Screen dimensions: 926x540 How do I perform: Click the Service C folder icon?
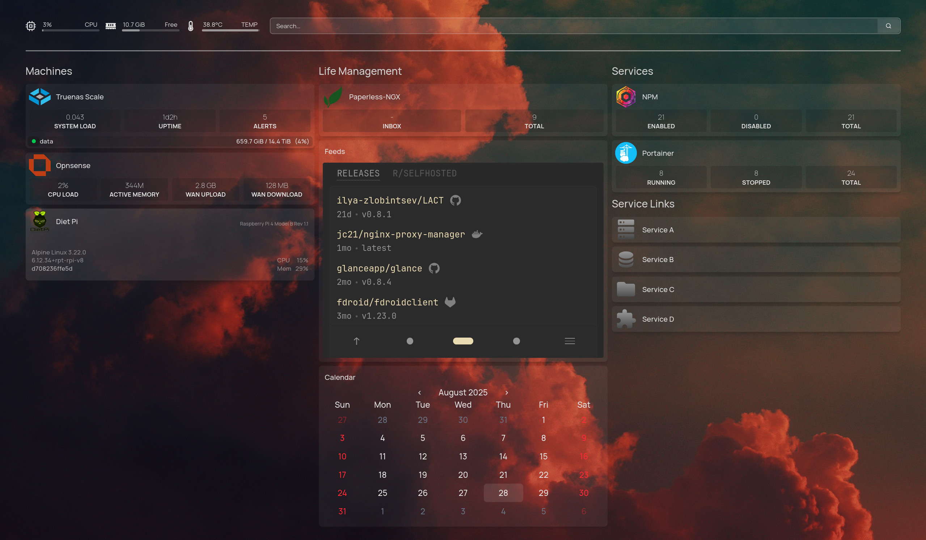[x=626, y=289]
